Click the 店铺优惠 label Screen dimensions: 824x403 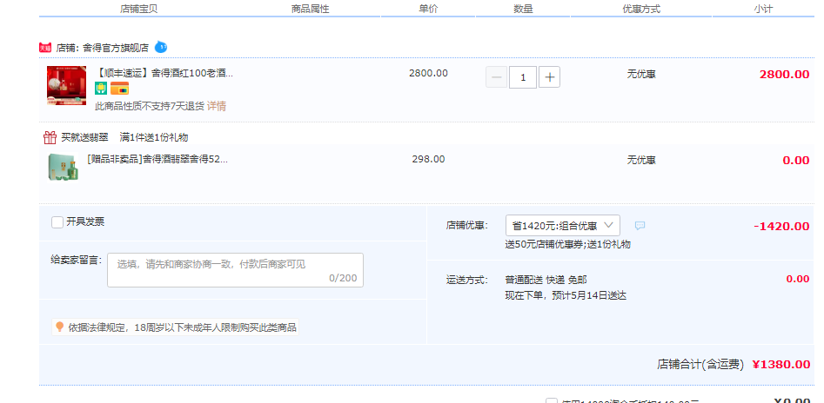click(x=467, y=226)
